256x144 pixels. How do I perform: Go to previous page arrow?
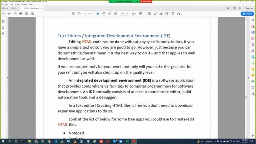pos(73,14)
